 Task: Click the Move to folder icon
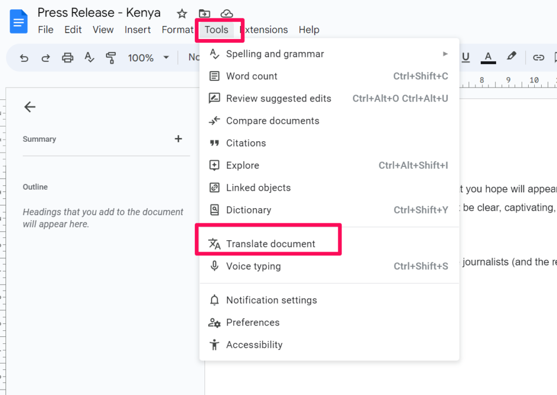click(x=205, y=14)
